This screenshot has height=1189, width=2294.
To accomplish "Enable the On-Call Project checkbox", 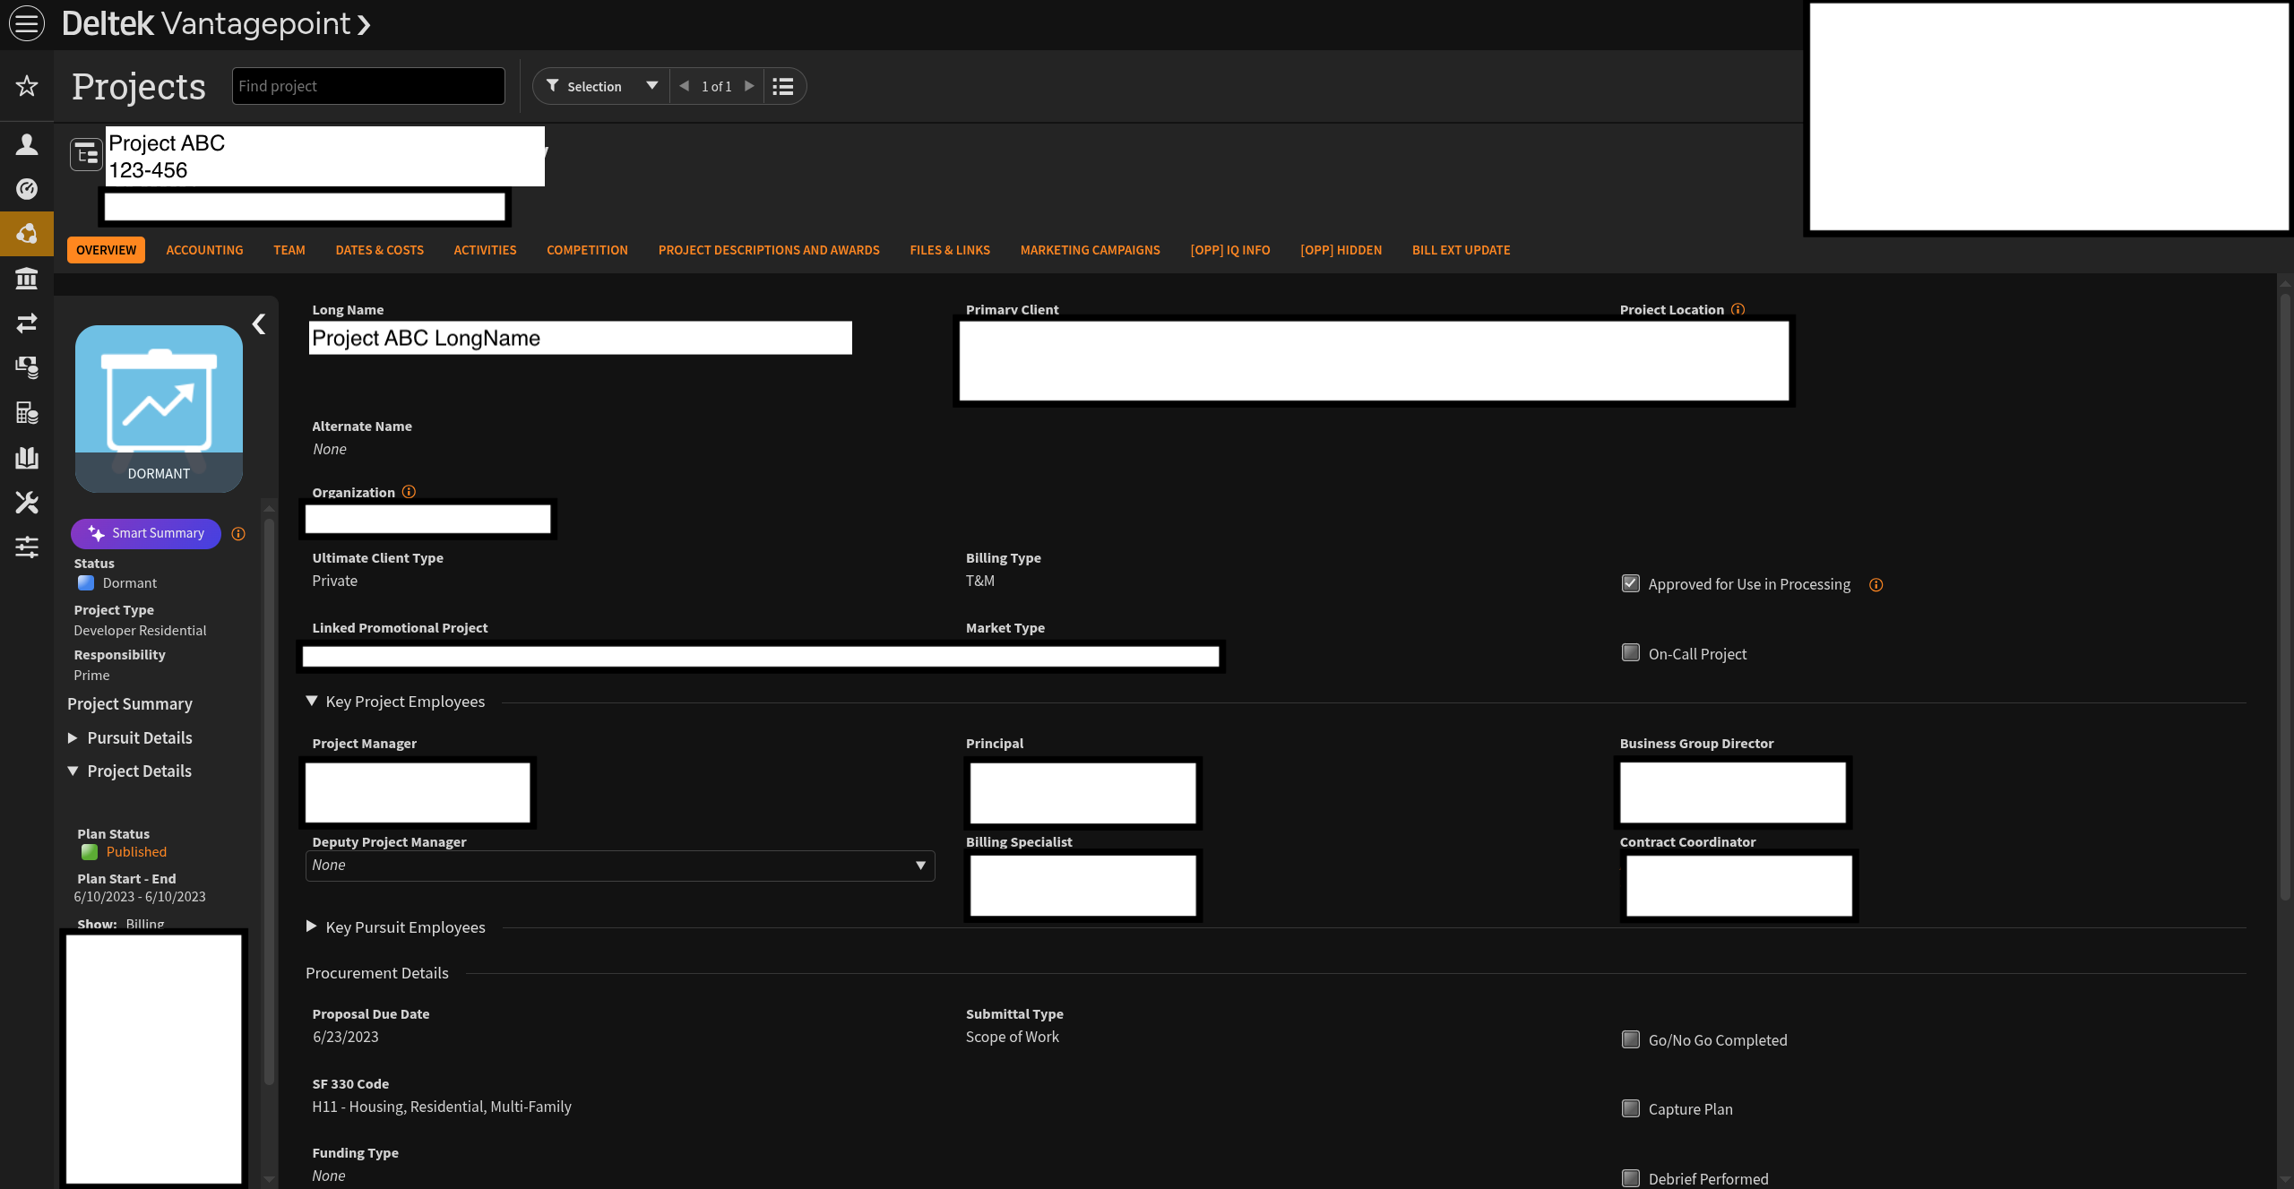I will click(1631, 653).
